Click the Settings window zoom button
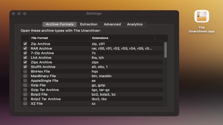This screenshot has width=223, height=125. (x=25, y=13)
